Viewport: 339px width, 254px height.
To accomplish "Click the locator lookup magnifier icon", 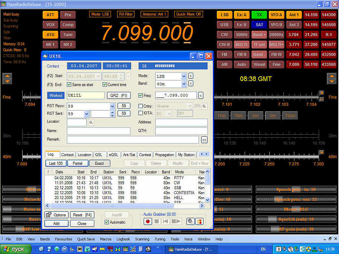I will coord(91,122).
